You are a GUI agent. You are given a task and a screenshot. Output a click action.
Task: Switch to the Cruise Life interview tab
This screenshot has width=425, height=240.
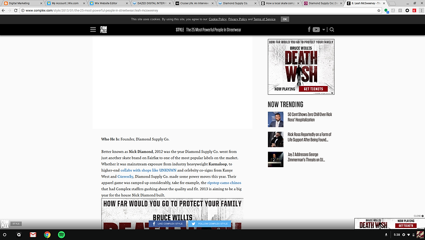pyautogui.click(x=194, y=3)
